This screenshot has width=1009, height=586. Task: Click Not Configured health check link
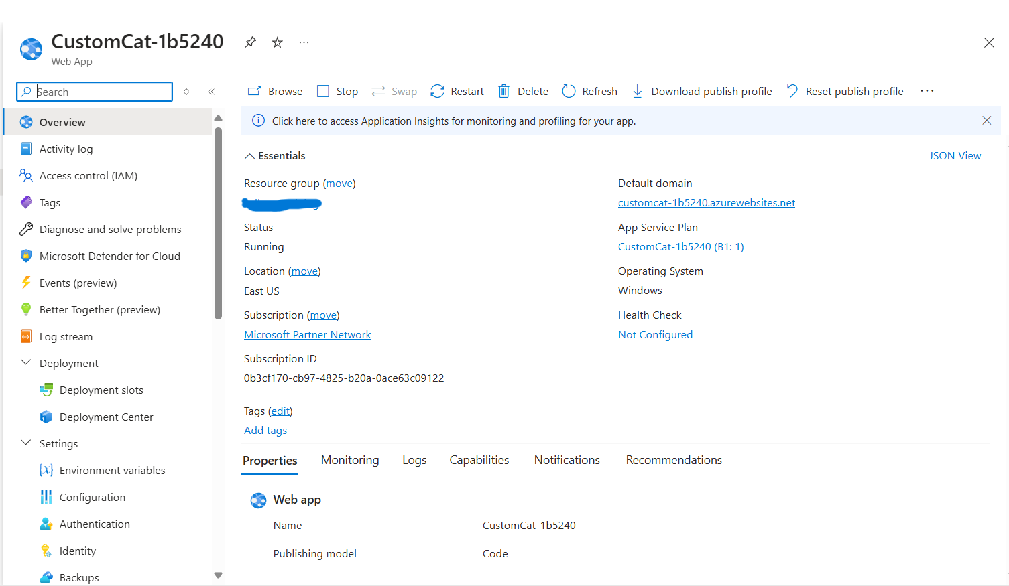(x=655, y=335)
